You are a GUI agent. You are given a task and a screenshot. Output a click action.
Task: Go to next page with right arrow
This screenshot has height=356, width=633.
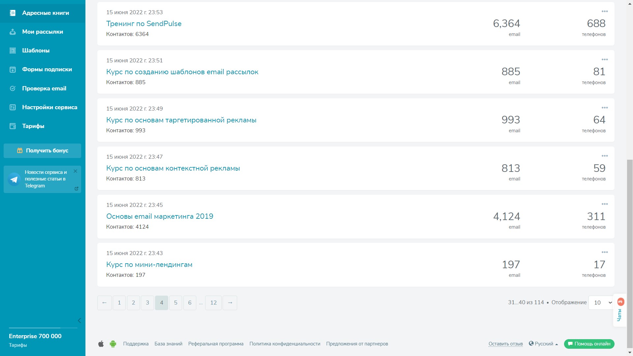[x=230, y=303]
